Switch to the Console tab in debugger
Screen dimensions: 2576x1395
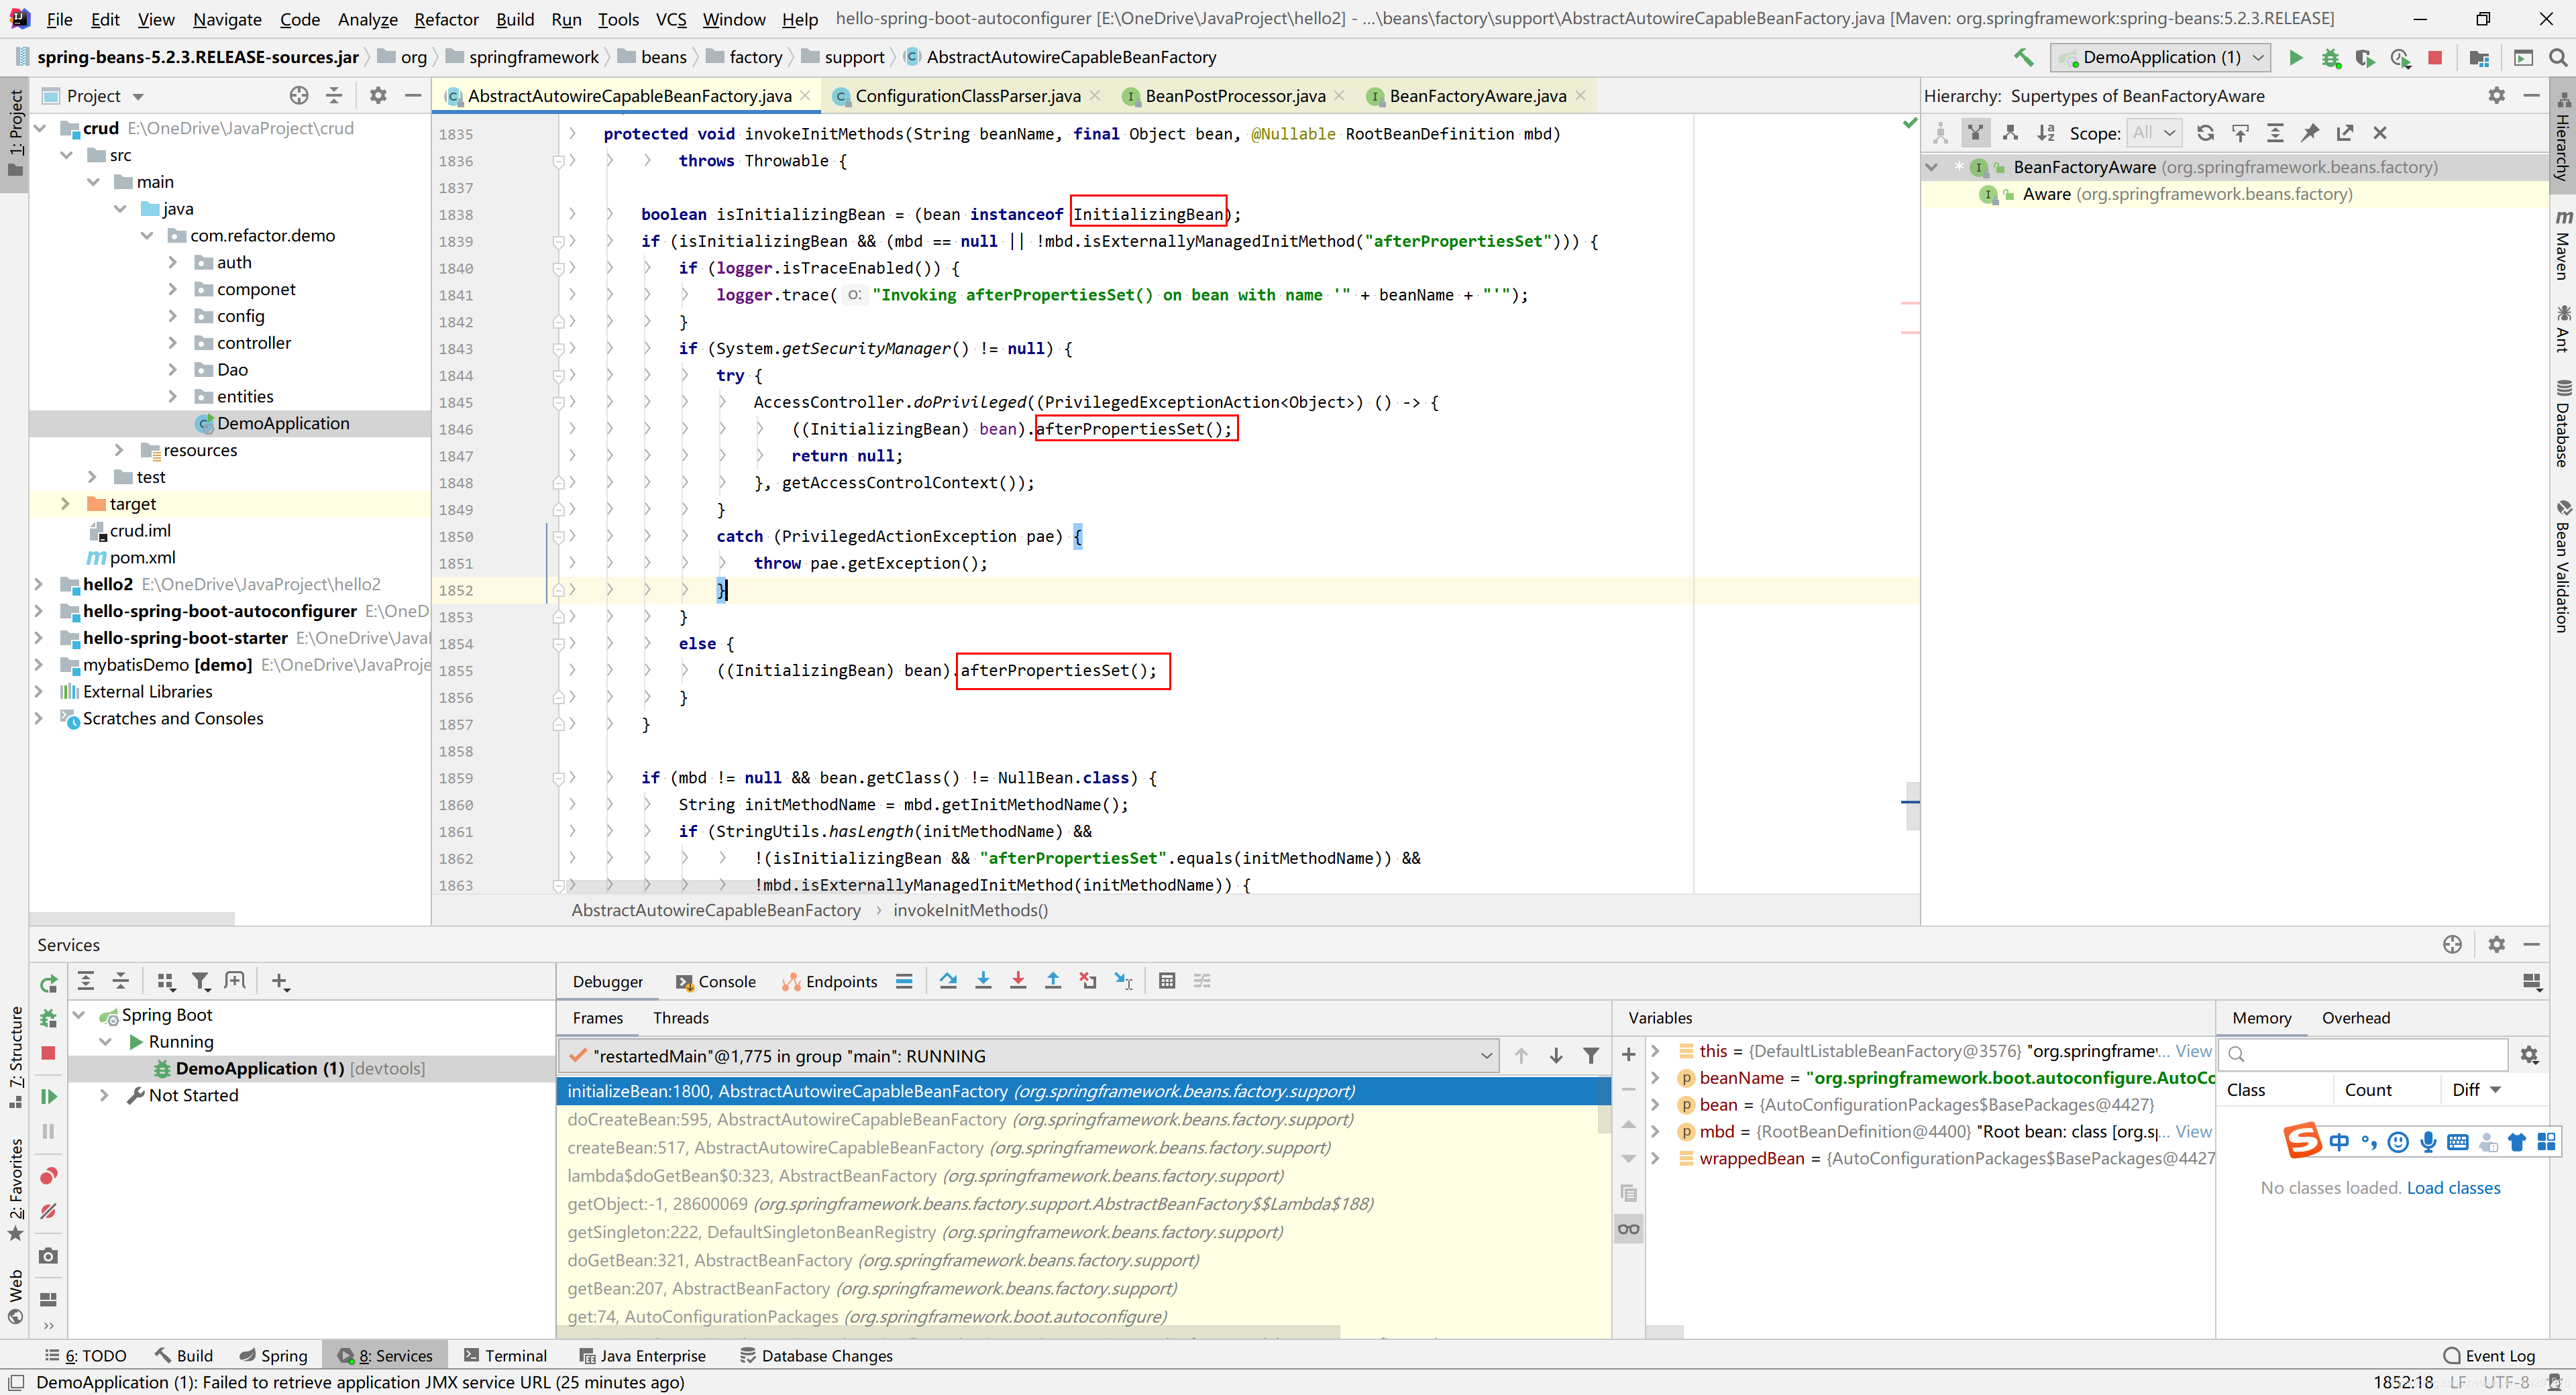pos(715,981)
